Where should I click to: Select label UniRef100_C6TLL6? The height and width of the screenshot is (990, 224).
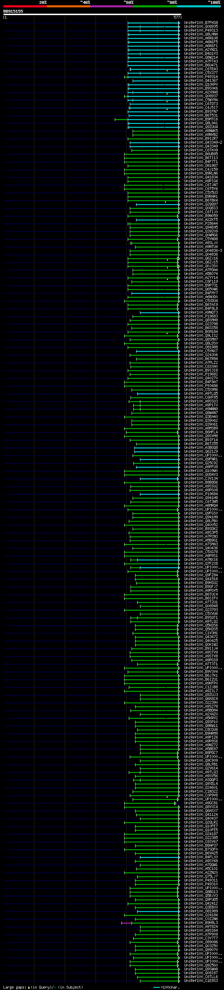201,977
